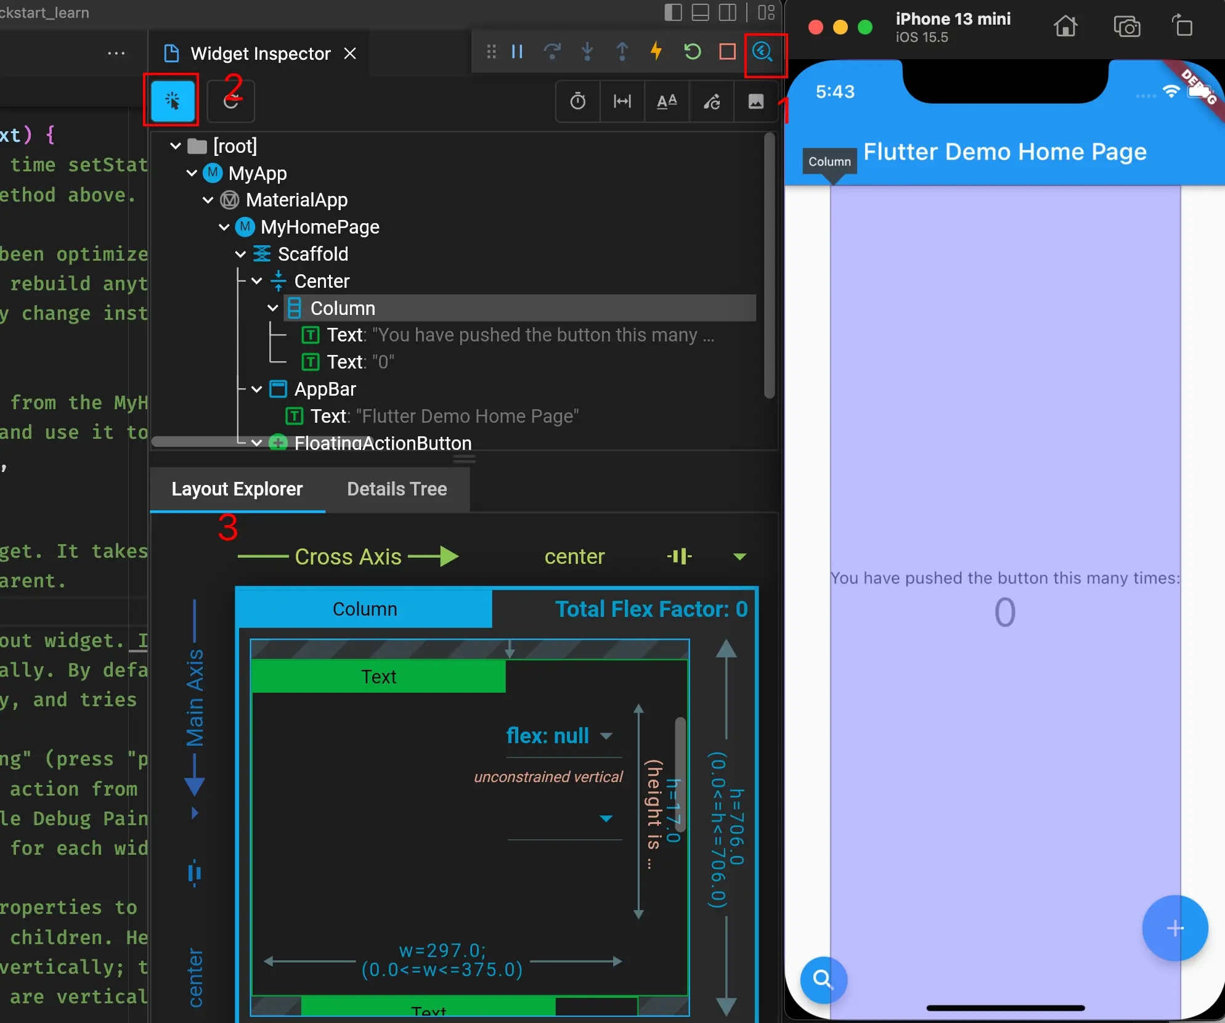Stop debugging with red square icon

pyautogui.click(x=727, y=51)
